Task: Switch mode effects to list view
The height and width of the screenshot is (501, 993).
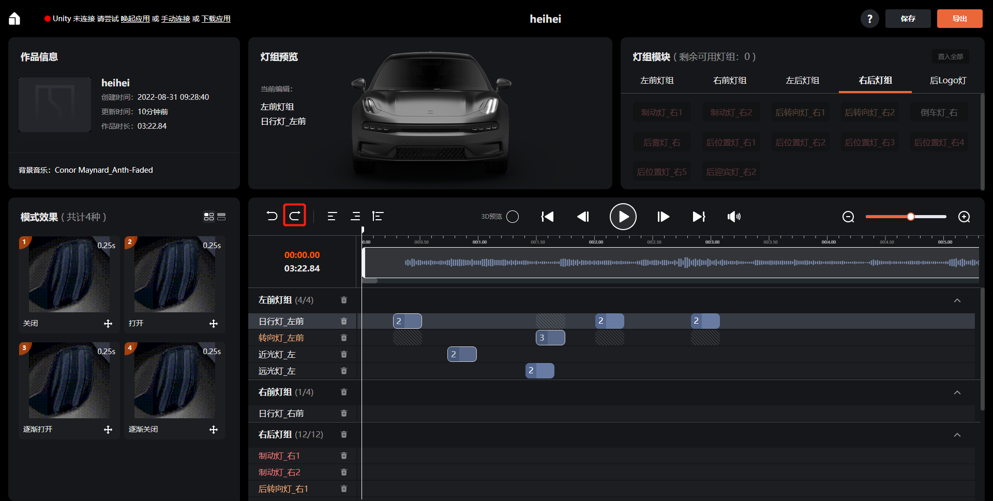Action: pyautogui.click(x=221, y=217)
